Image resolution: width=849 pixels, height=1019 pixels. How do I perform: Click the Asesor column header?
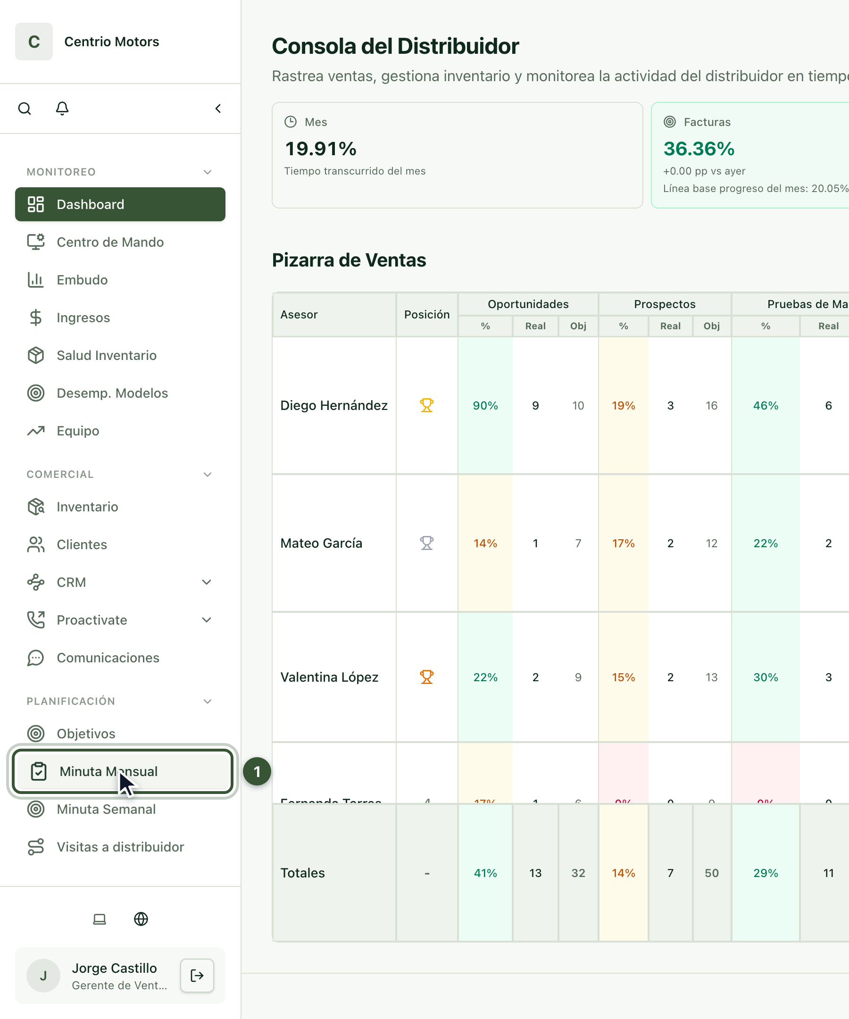click(x=334, y=315)
